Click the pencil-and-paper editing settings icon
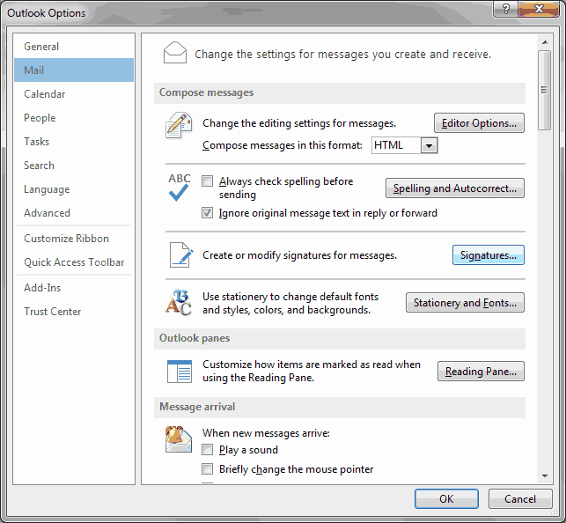This screenshot has height=523, width=566. [x=179, y=126]
